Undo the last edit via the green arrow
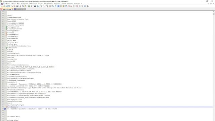 point(29,6)
